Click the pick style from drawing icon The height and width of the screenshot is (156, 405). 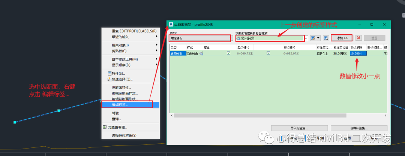326,38
